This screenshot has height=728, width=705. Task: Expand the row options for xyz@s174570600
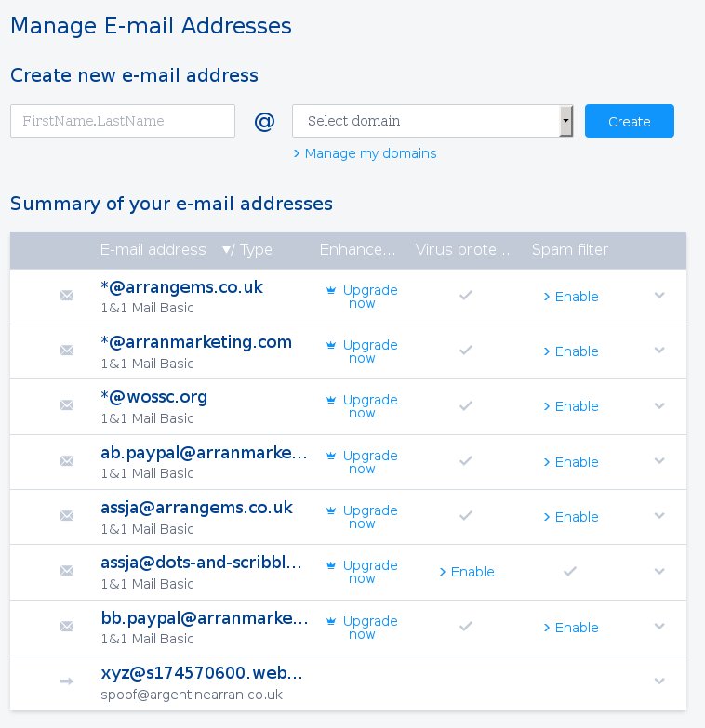659,681
